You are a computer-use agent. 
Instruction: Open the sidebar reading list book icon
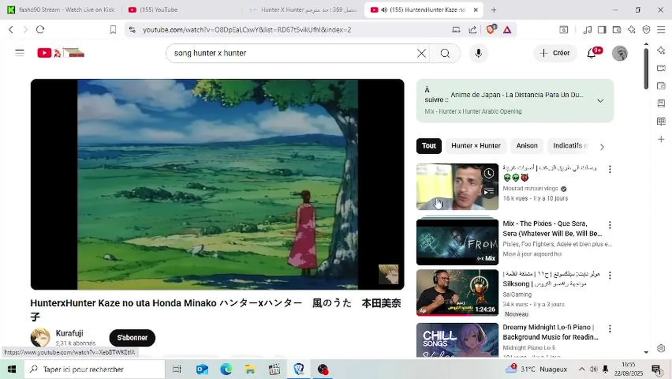click(x=661, y=122)
